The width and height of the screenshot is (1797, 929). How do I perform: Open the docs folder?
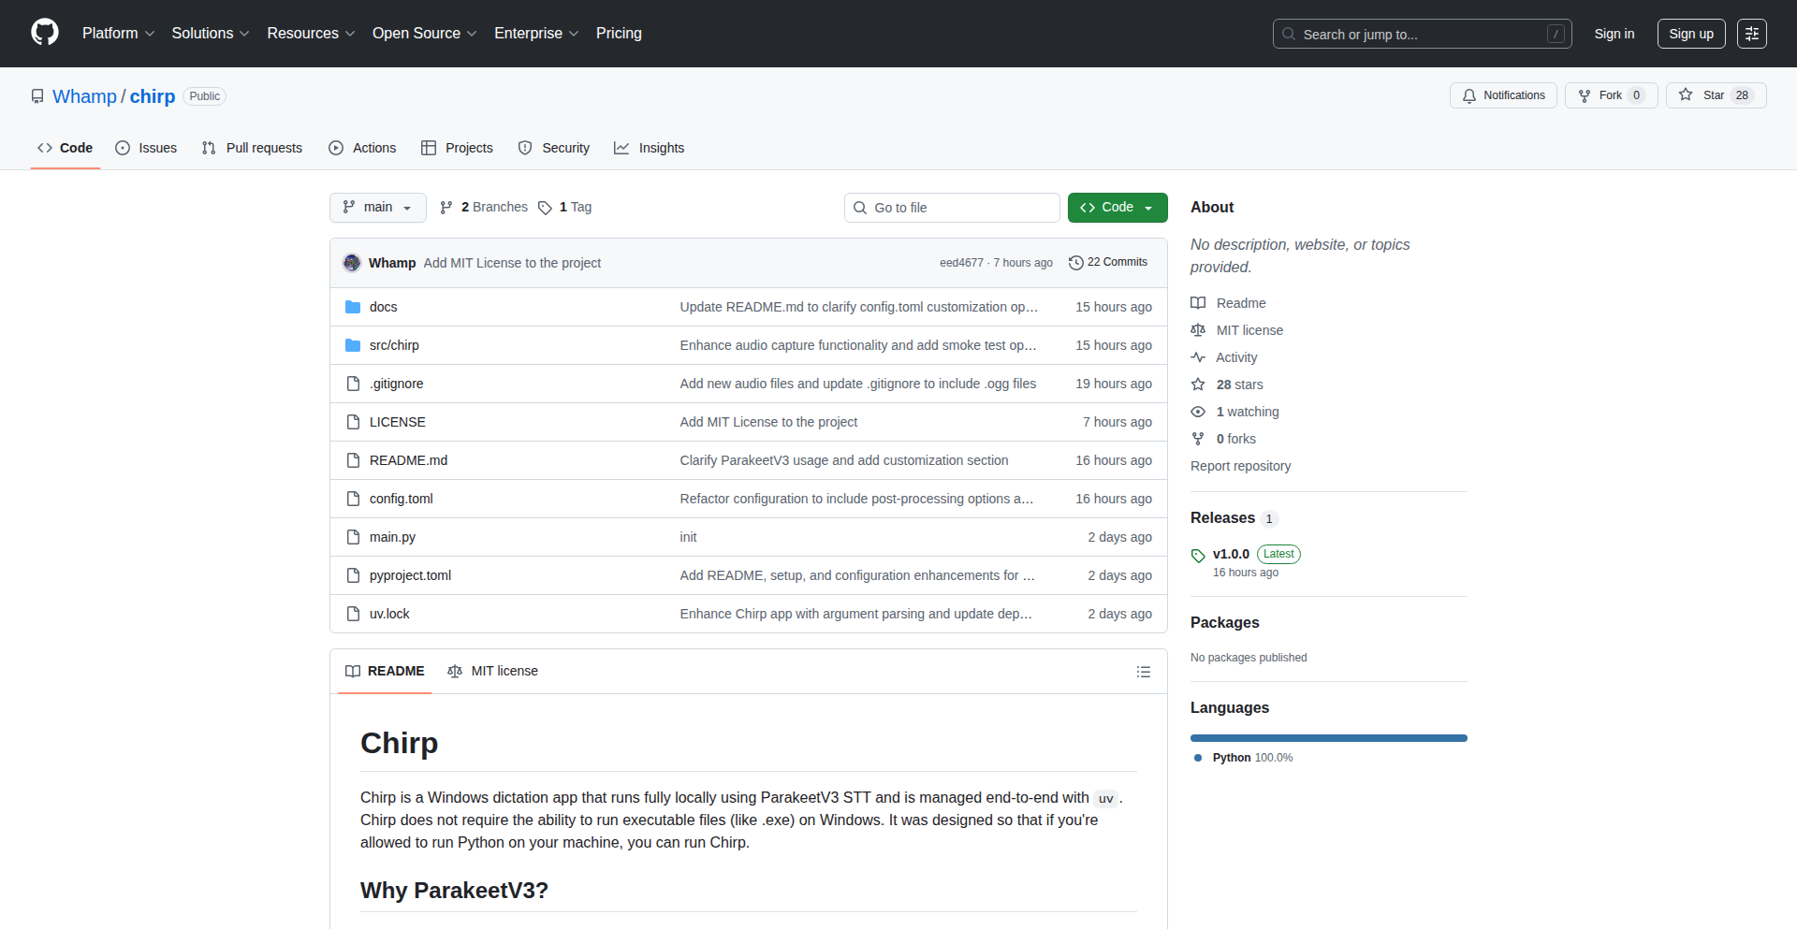(x=383, y=307)
